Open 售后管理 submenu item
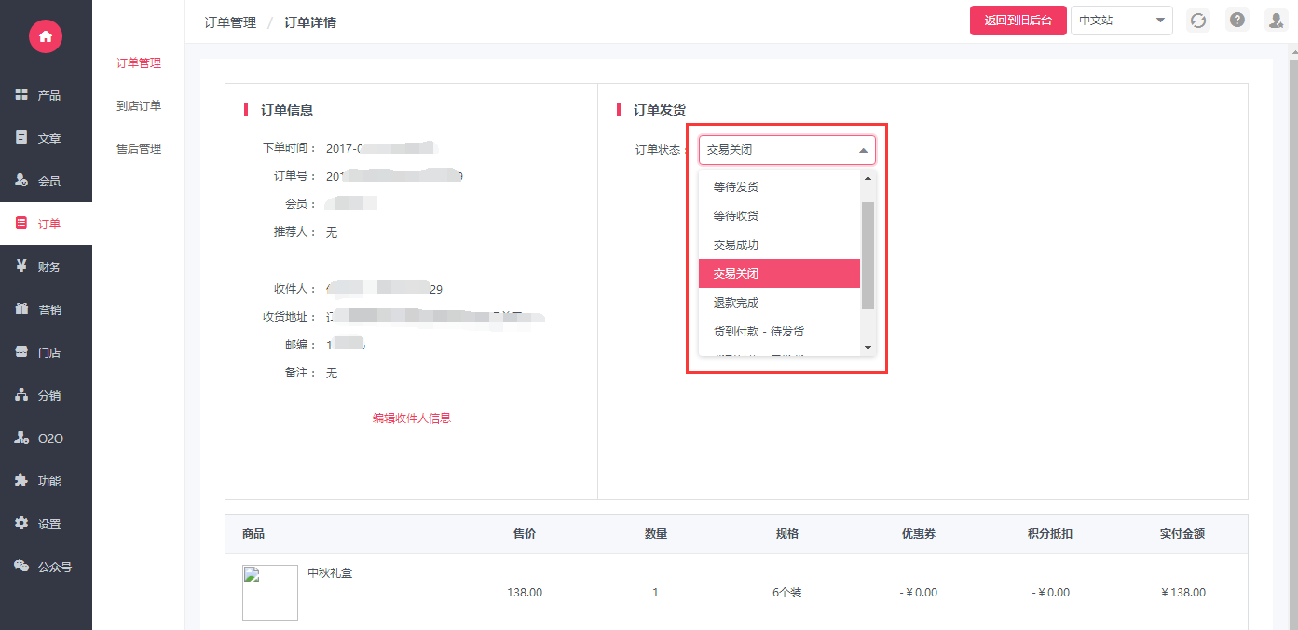The width and height of the screenshot is (1298, 630). 139,149
